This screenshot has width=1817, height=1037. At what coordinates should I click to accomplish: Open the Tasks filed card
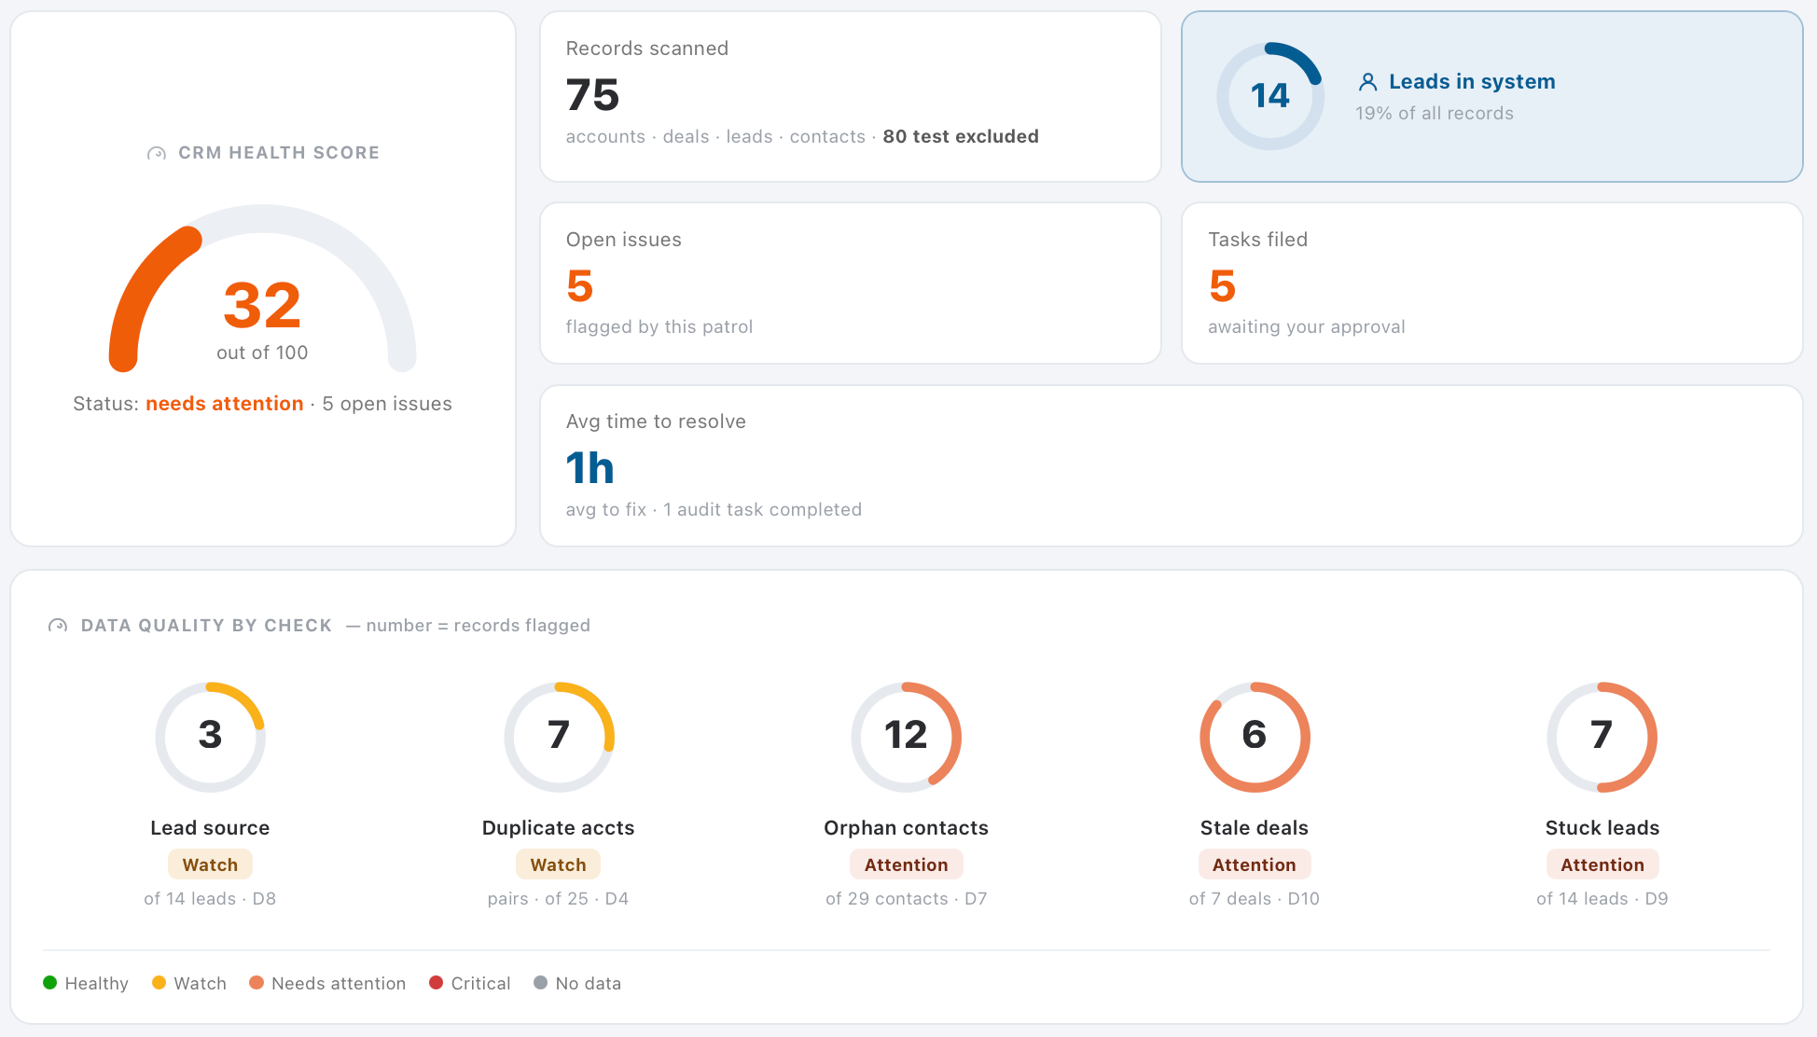tap(1491, 283)
